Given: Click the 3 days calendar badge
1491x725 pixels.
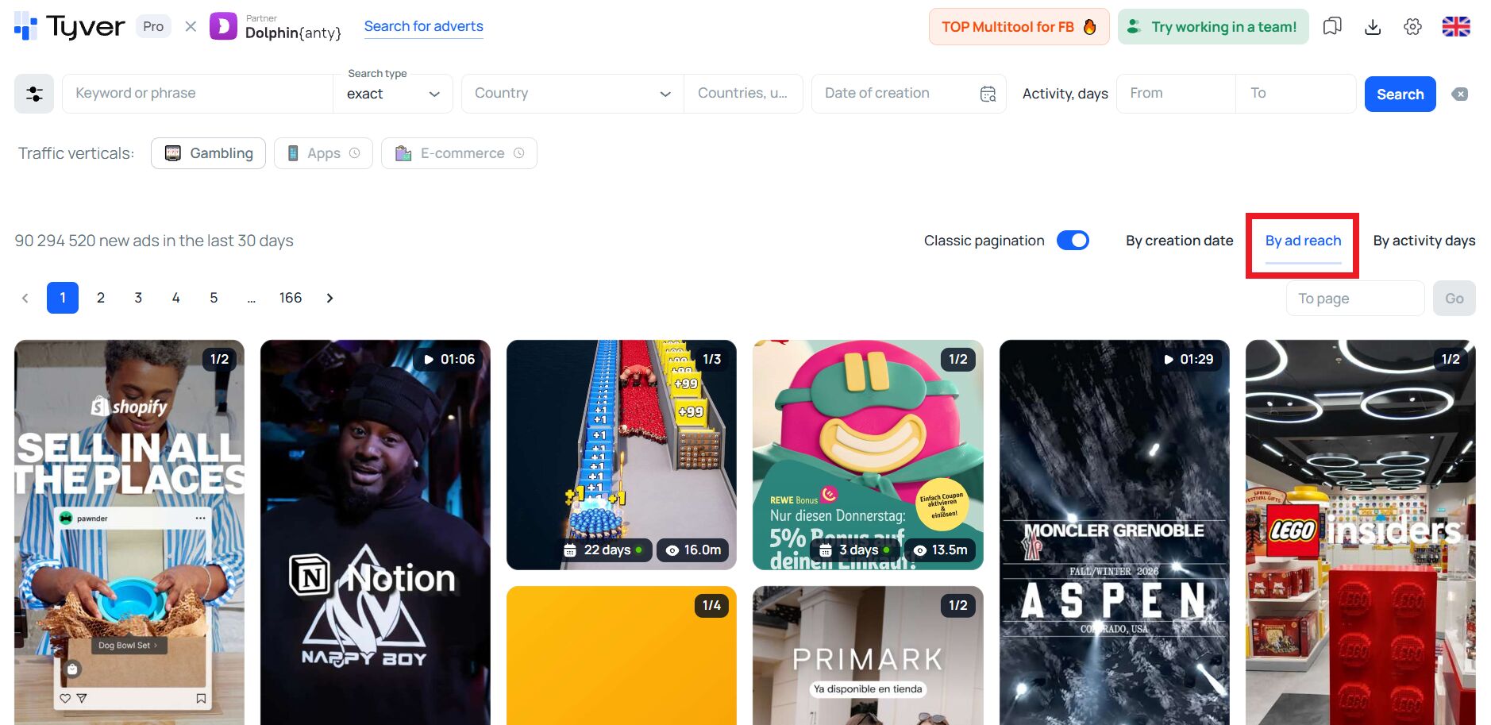Looking at the screenshot, I should (x=855, y=550).
